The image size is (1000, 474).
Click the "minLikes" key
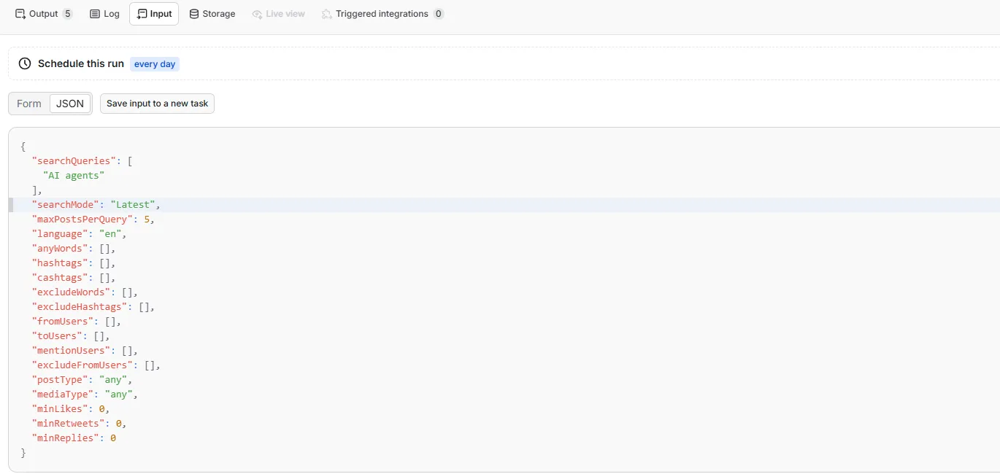(x=60, y=409)
